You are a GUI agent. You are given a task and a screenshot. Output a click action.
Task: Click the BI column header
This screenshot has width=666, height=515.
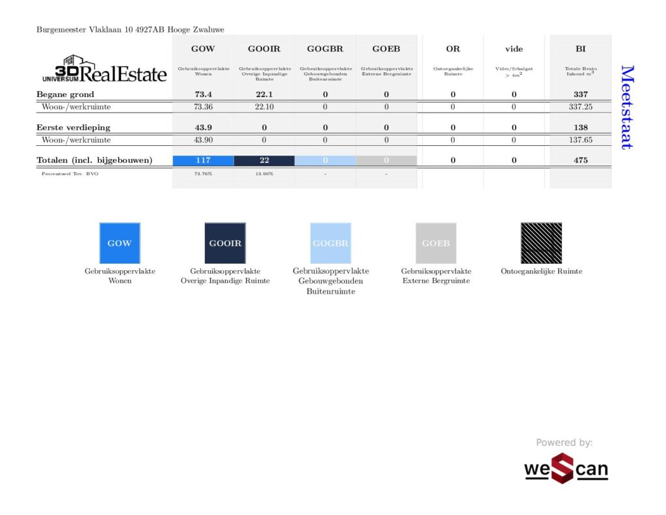tap(580, 49)
